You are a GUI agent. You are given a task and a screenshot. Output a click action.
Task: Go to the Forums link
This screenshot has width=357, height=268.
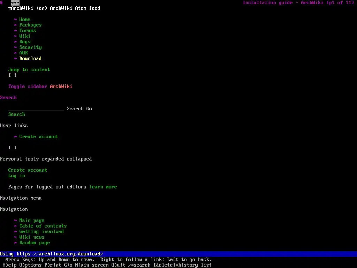[28, 31]
